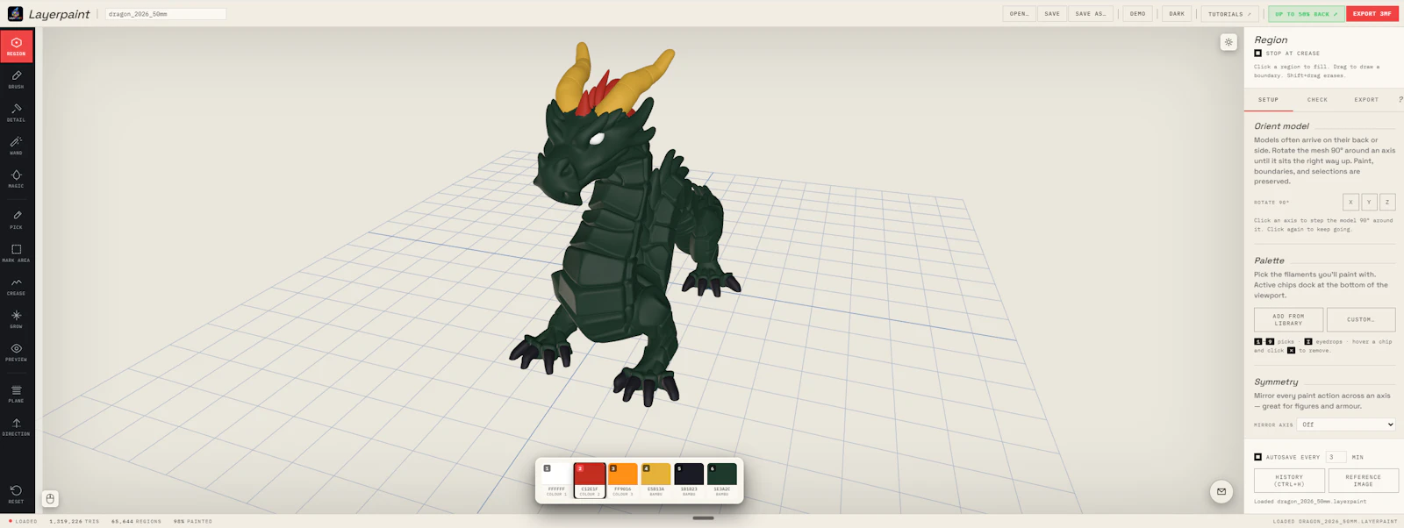The image size is (1404, 528).
Task: Load the Demo model
Action: (1137, 14)
